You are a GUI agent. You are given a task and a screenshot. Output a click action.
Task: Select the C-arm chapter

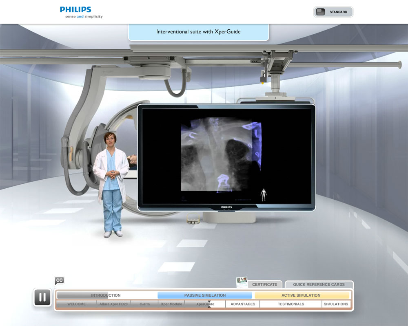pos(144,304)
